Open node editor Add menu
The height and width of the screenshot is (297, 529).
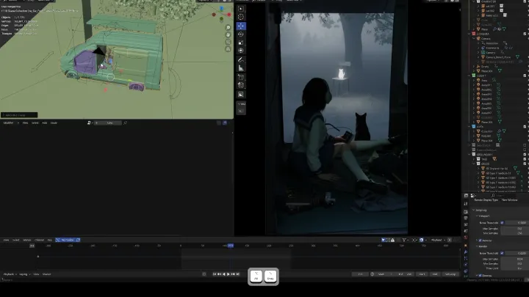(x=45, y=123)
